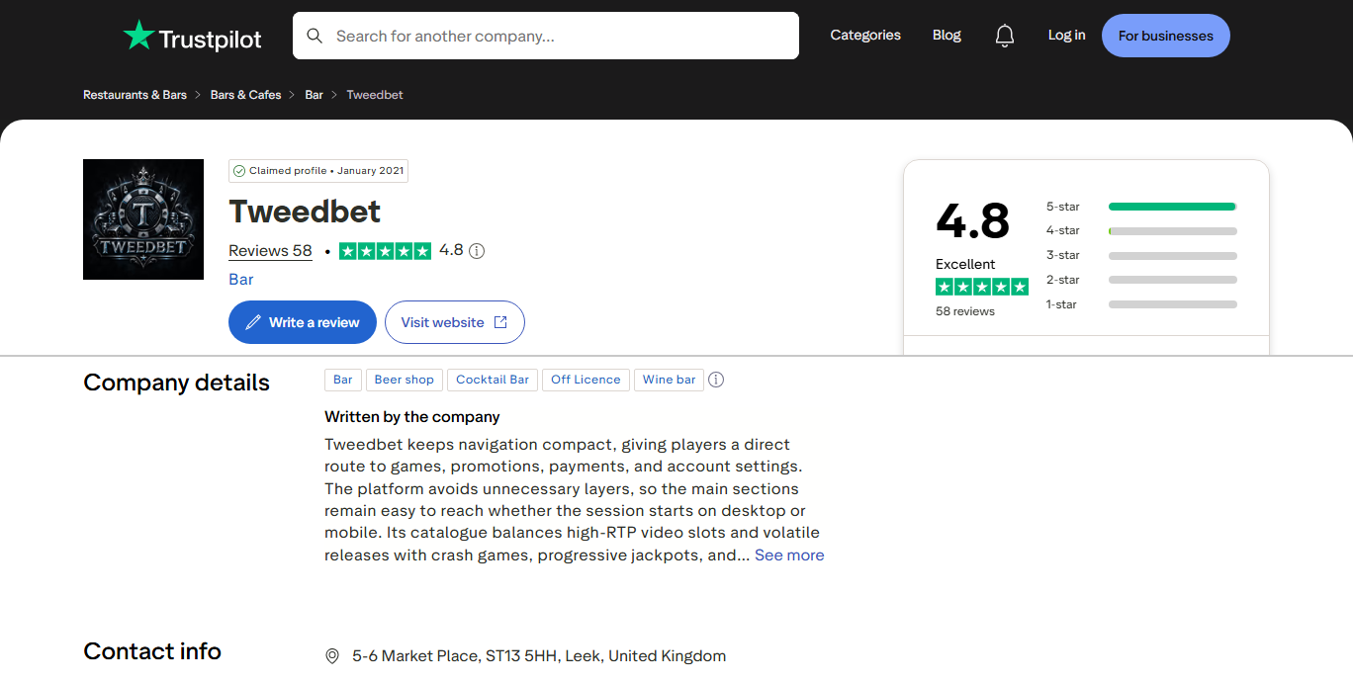Click the info icon beside 4.8 rating
The height and width of the screenshot is (682, 1353).
tap(477, 251)
